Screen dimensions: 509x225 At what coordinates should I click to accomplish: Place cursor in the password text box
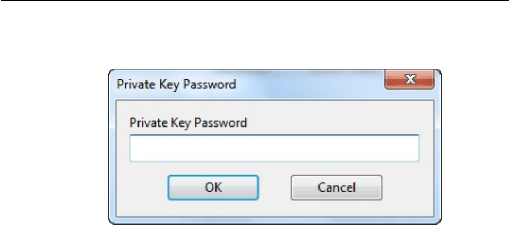(274, 148)
